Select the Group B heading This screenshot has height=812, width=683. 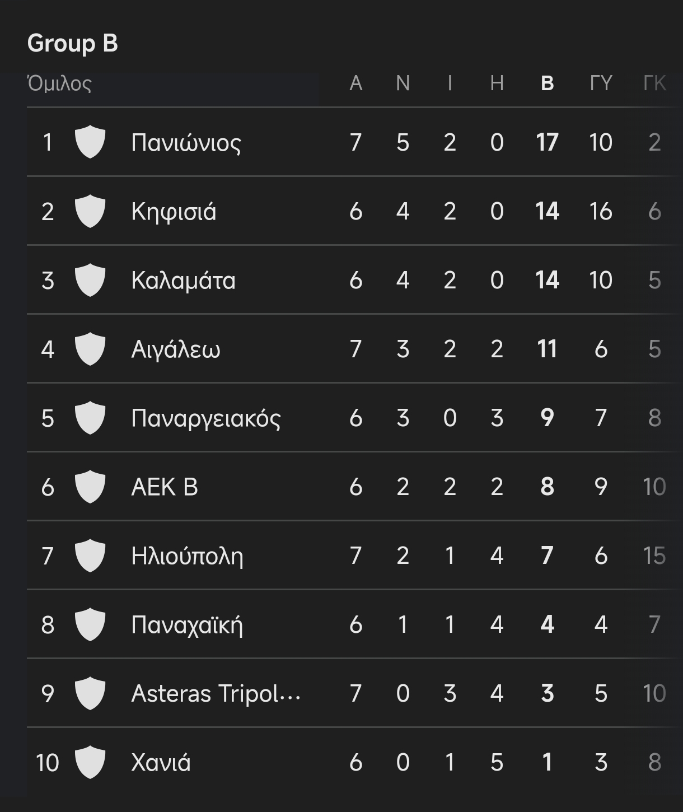coord(73,43)
